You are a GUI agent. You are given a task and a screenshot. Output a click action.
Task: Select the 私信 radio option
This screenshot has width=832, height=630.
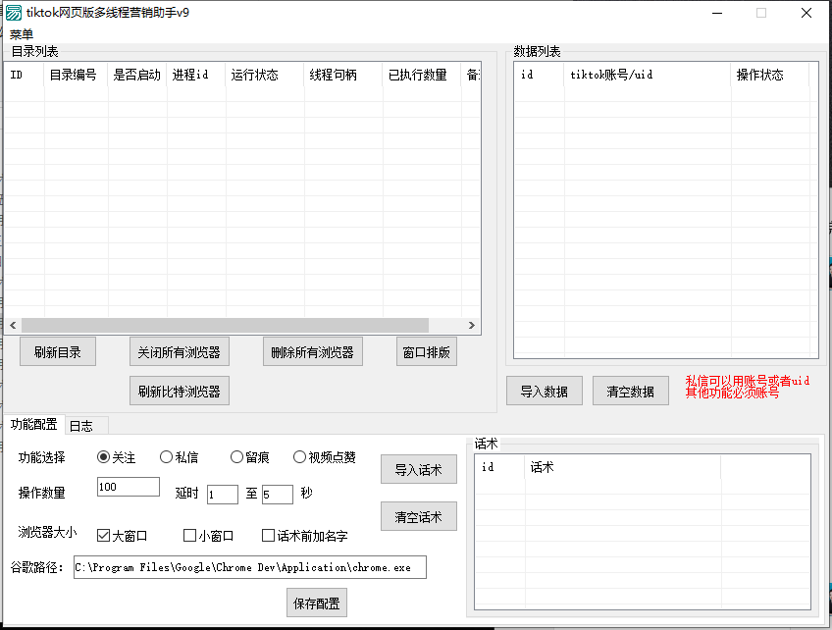[166, 457]
